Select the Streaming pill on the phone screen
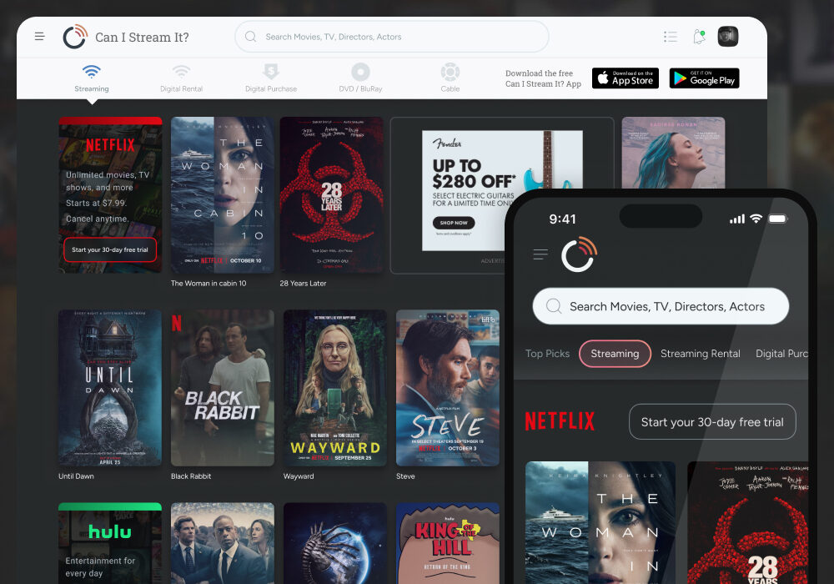The width and height of the screenshot is (834, 584). (615, 354)
